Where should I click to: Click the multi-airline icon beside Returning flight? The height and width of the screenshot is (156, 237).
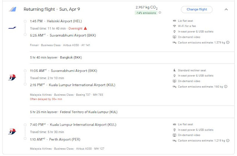click(x=12, y=9)
